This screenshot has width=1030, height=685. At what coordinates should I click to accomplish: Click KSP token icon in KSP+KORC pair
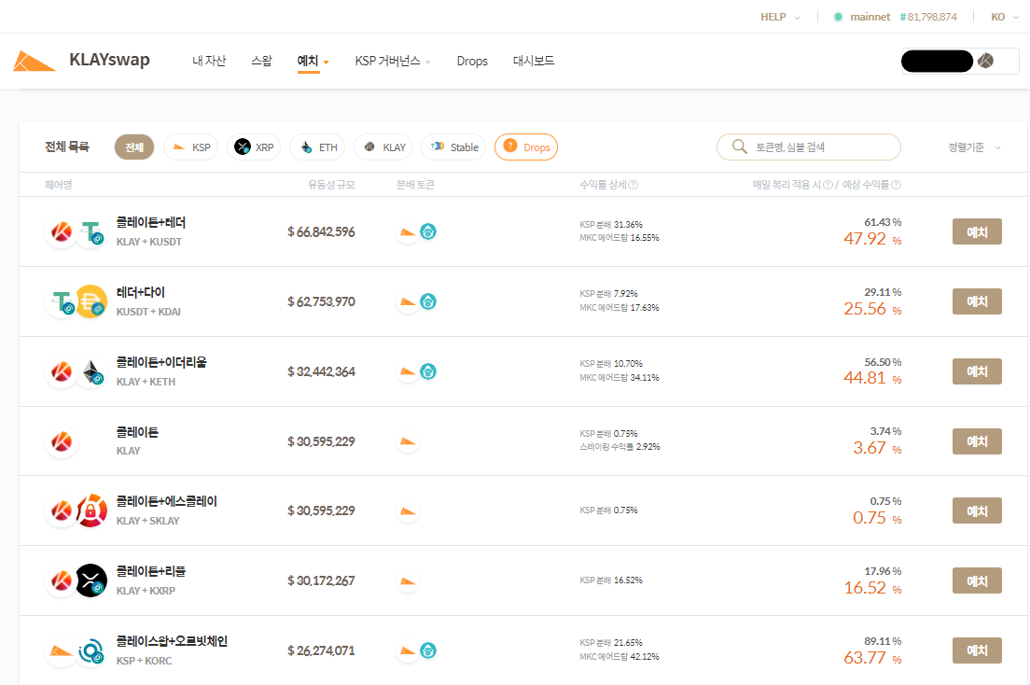62,650
